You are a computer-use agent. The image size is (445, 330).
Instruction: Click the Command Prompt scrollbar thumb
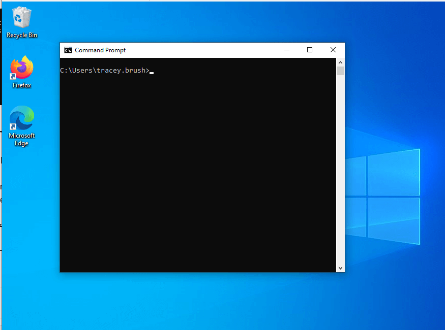pyautogui.click(x=340, y=71)
